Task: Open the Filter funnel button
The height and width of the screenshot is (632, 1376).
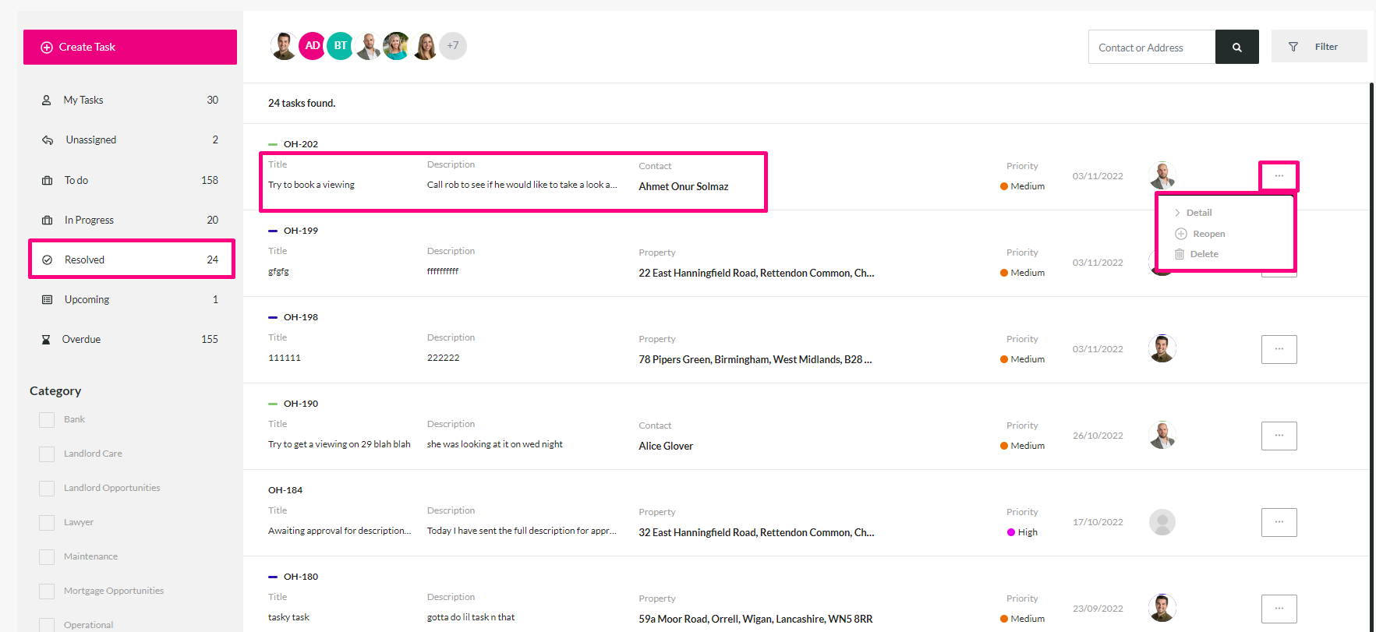Action: (1318, 47)
